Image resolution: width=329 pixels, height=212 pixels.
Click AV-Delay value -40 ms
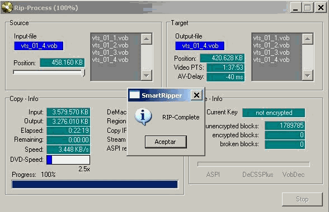tap(226, 77)
